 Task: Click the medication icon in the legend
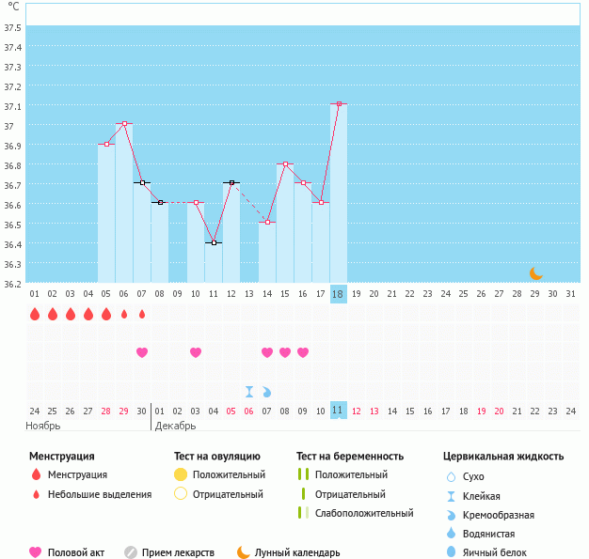[x=131, y=552]
